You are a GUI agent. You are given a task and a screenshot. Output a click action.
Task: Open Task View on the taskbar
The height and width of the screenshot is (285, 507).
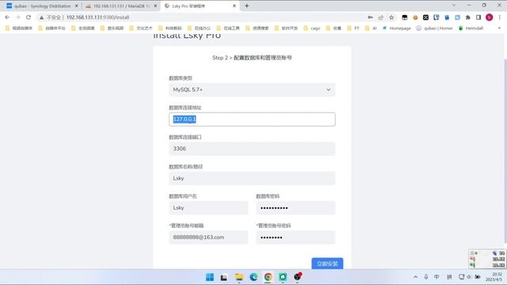223,277
